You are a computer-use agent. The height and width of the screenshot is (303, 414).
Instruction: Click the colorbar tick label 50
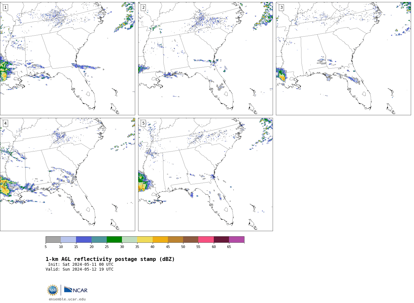(183, 247)
